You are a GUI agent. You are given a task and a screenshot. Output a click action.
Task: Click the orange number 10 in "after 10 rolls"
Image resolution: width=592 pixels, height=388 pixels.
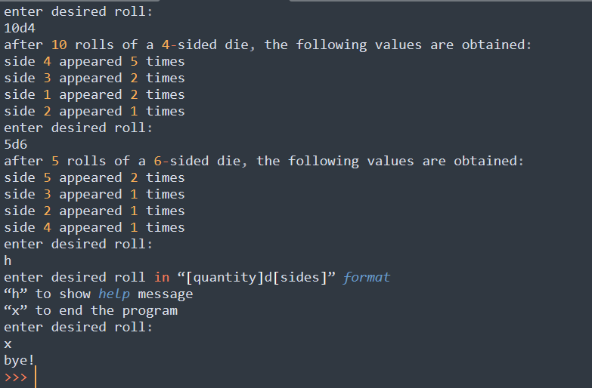tap(59, 45)
